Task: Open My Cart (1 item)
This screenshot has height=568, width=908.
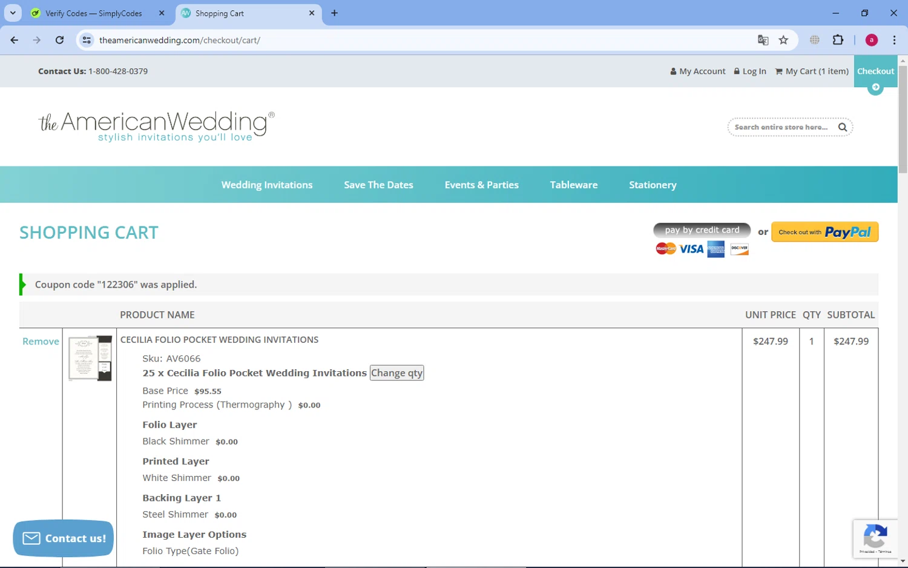Action: (x=812, y=71)
